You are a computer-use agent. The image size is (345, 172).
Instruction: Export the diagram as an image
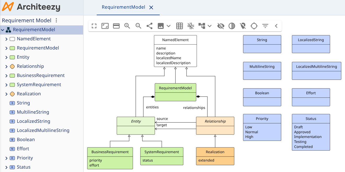(160, 26)
